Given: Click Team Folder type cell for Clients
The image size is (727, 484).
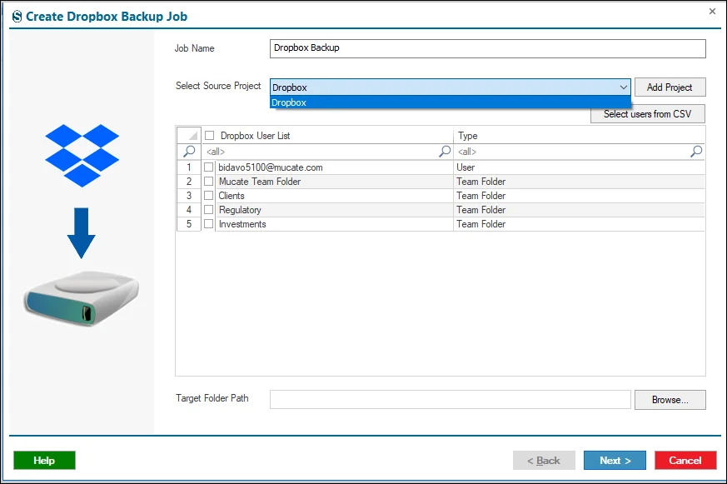Looking at the screenshot, I should [579, 196].
